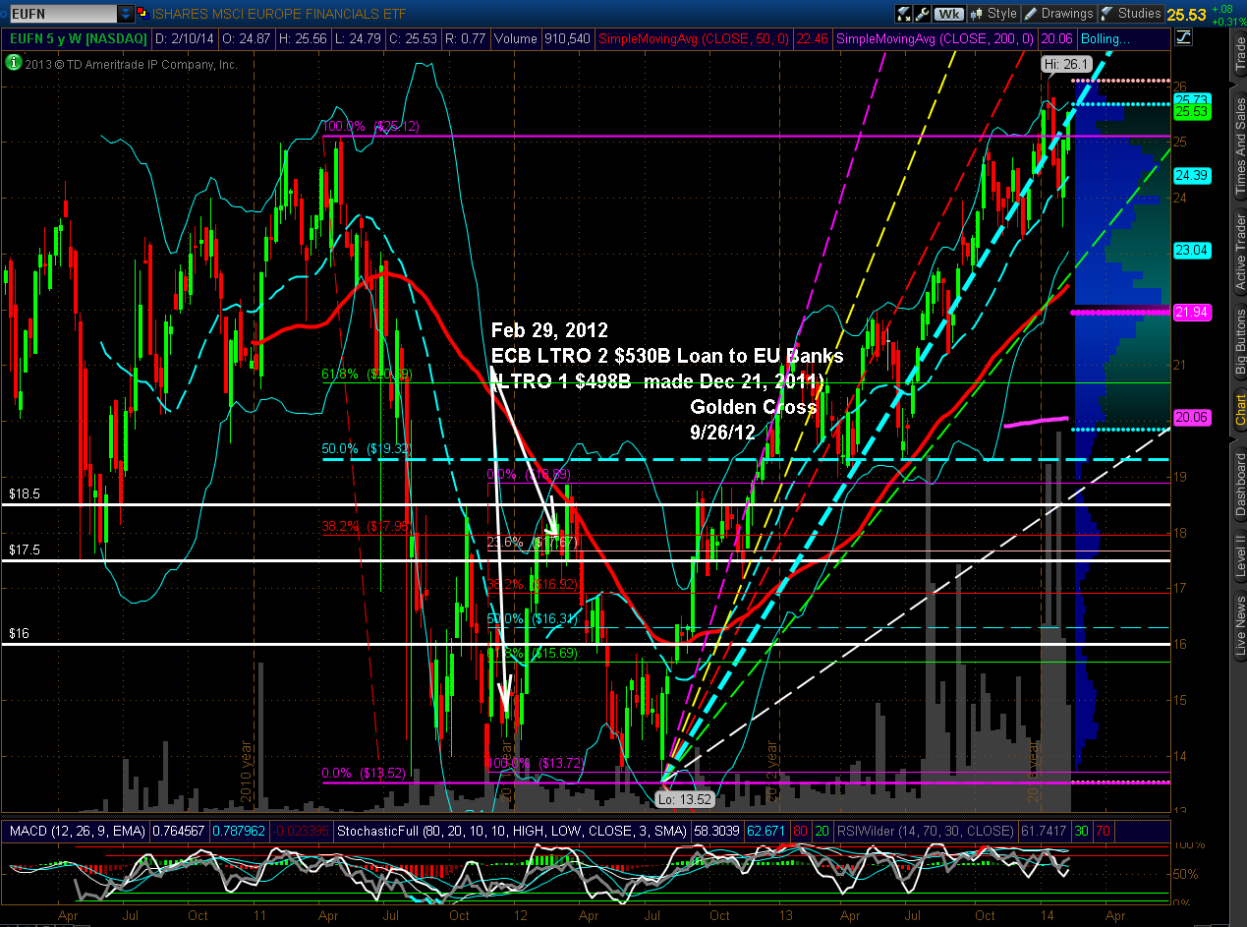
Task: Click the 50.0% ($19.32) Fibonacci label
Action: (365, 449)
